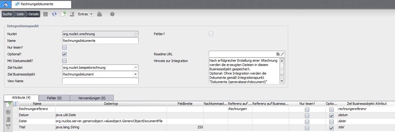The height and width of the screenshot is (132, 395).
Task: Click scroll-down arrow in Hinweis text area
Action: pos(282,81)
